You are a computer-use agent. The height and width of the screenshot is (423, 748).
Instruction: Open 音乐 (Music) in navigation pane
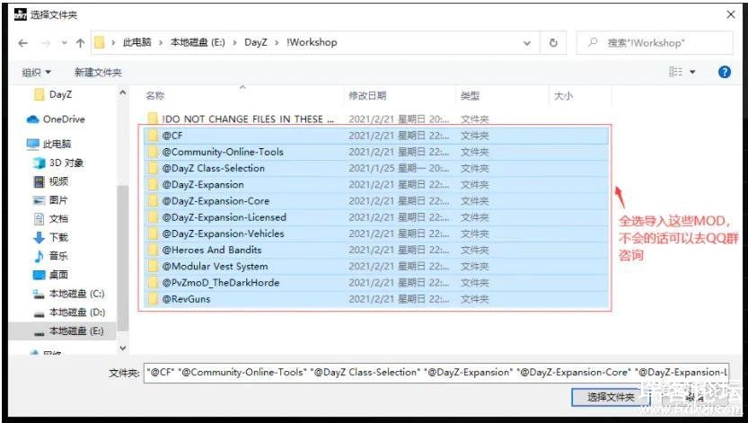pyautogui.click(x=51, y=256)
